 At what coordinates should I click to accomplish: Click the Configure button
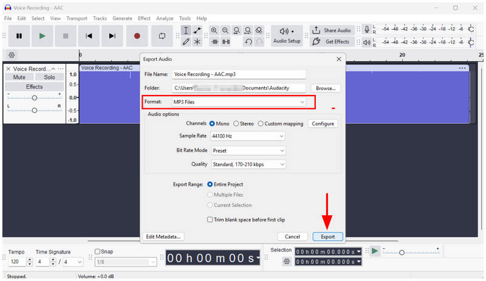pyautogui.click(x=323, y=123)
